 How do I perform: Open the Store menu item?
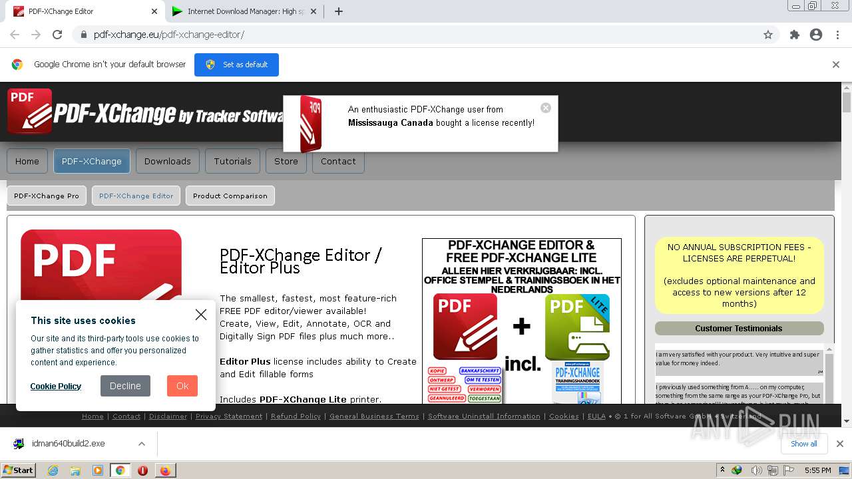[x=286, y=161]
